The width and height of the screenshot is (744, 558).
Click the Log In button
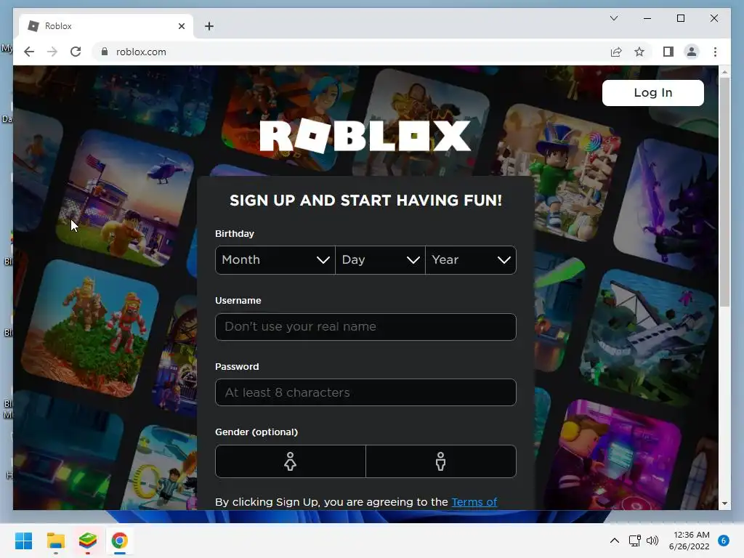(653, 92)
